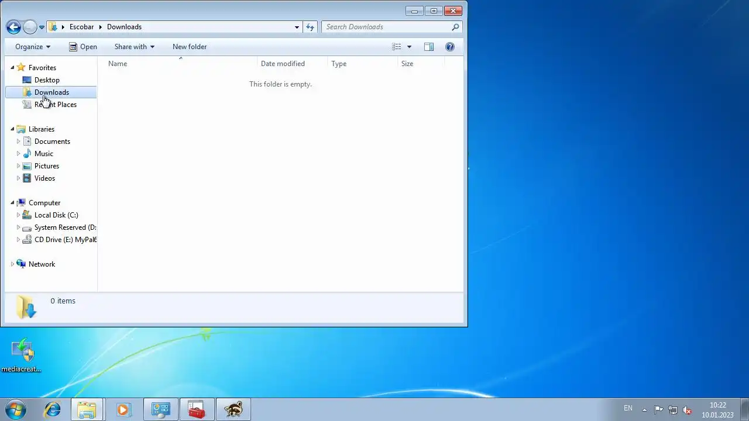Show hidden tray icons arrow

coord(644,410)
